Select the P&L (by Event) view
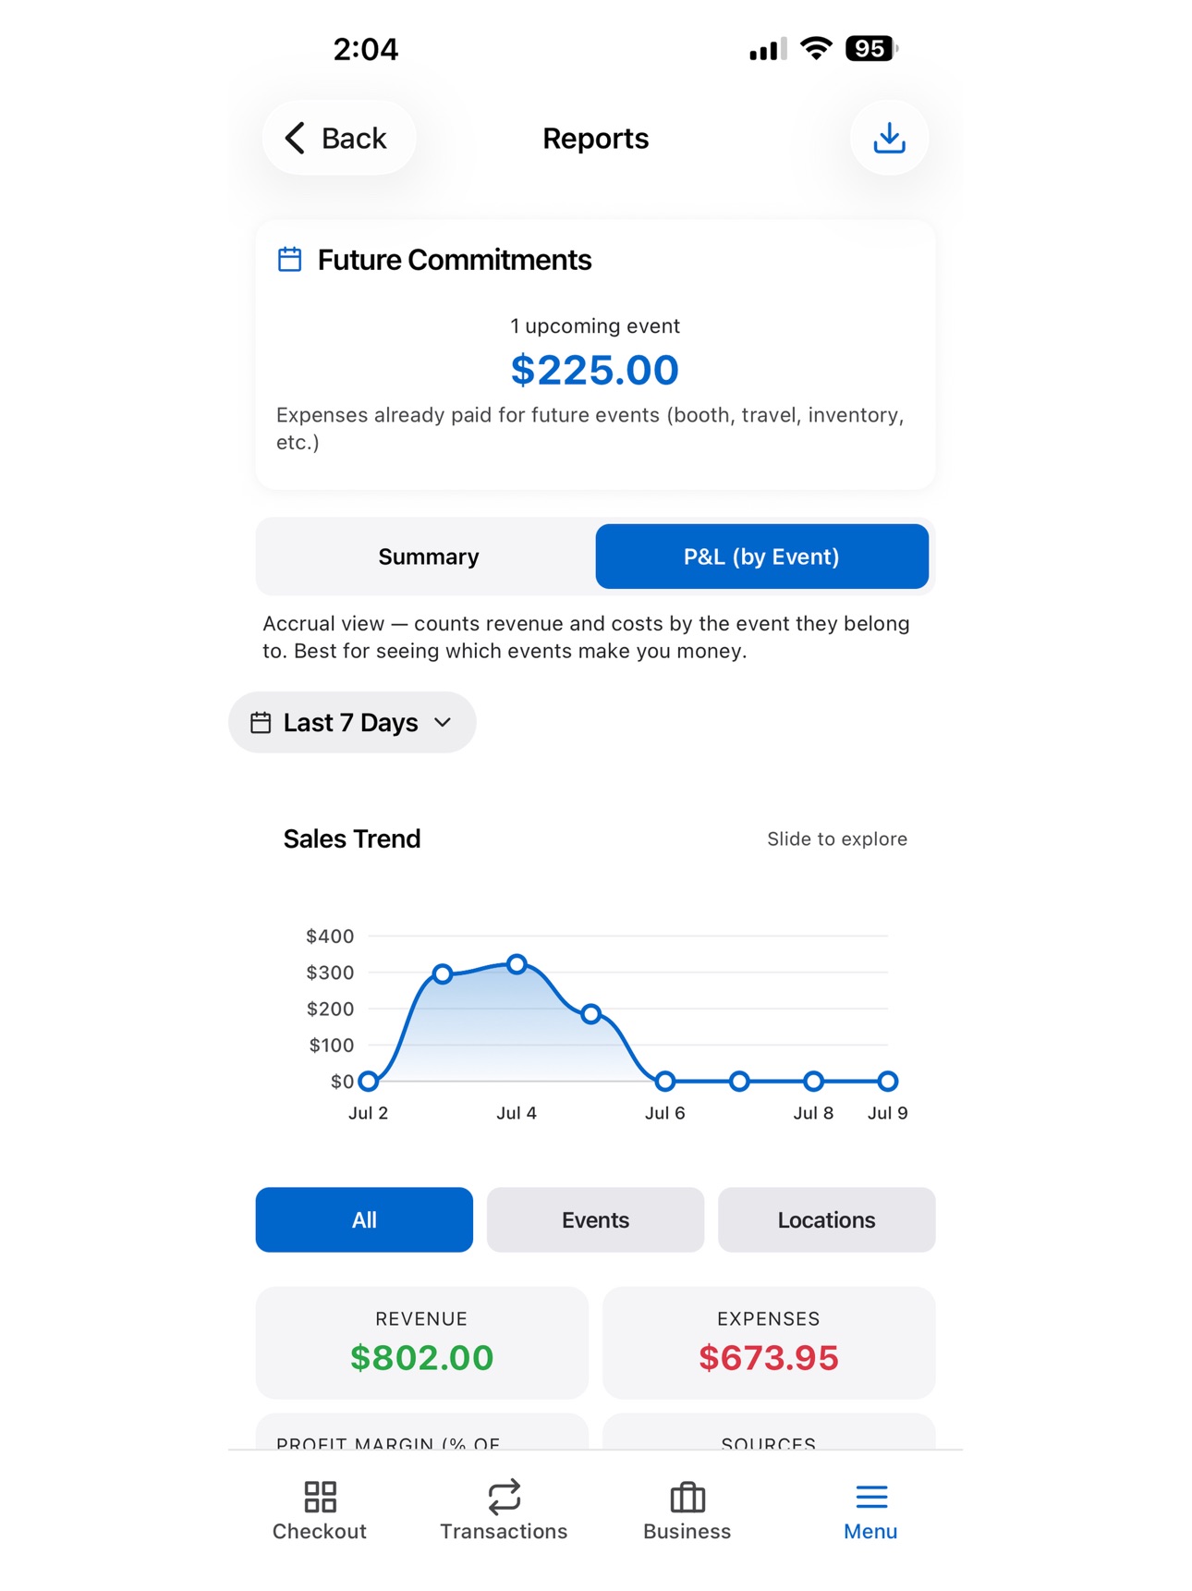The image size is (1192, 1591). (x=761, y=557)
